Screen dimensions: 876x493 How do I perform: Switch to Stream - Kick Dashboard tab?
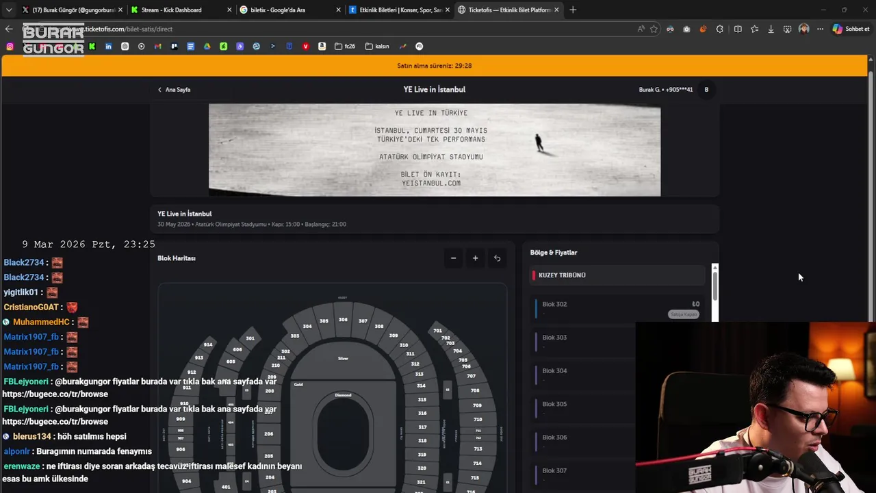[x=180, y=10]
